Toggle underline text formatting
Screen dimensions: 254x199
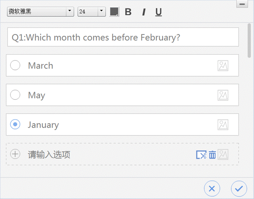[158, 12]
